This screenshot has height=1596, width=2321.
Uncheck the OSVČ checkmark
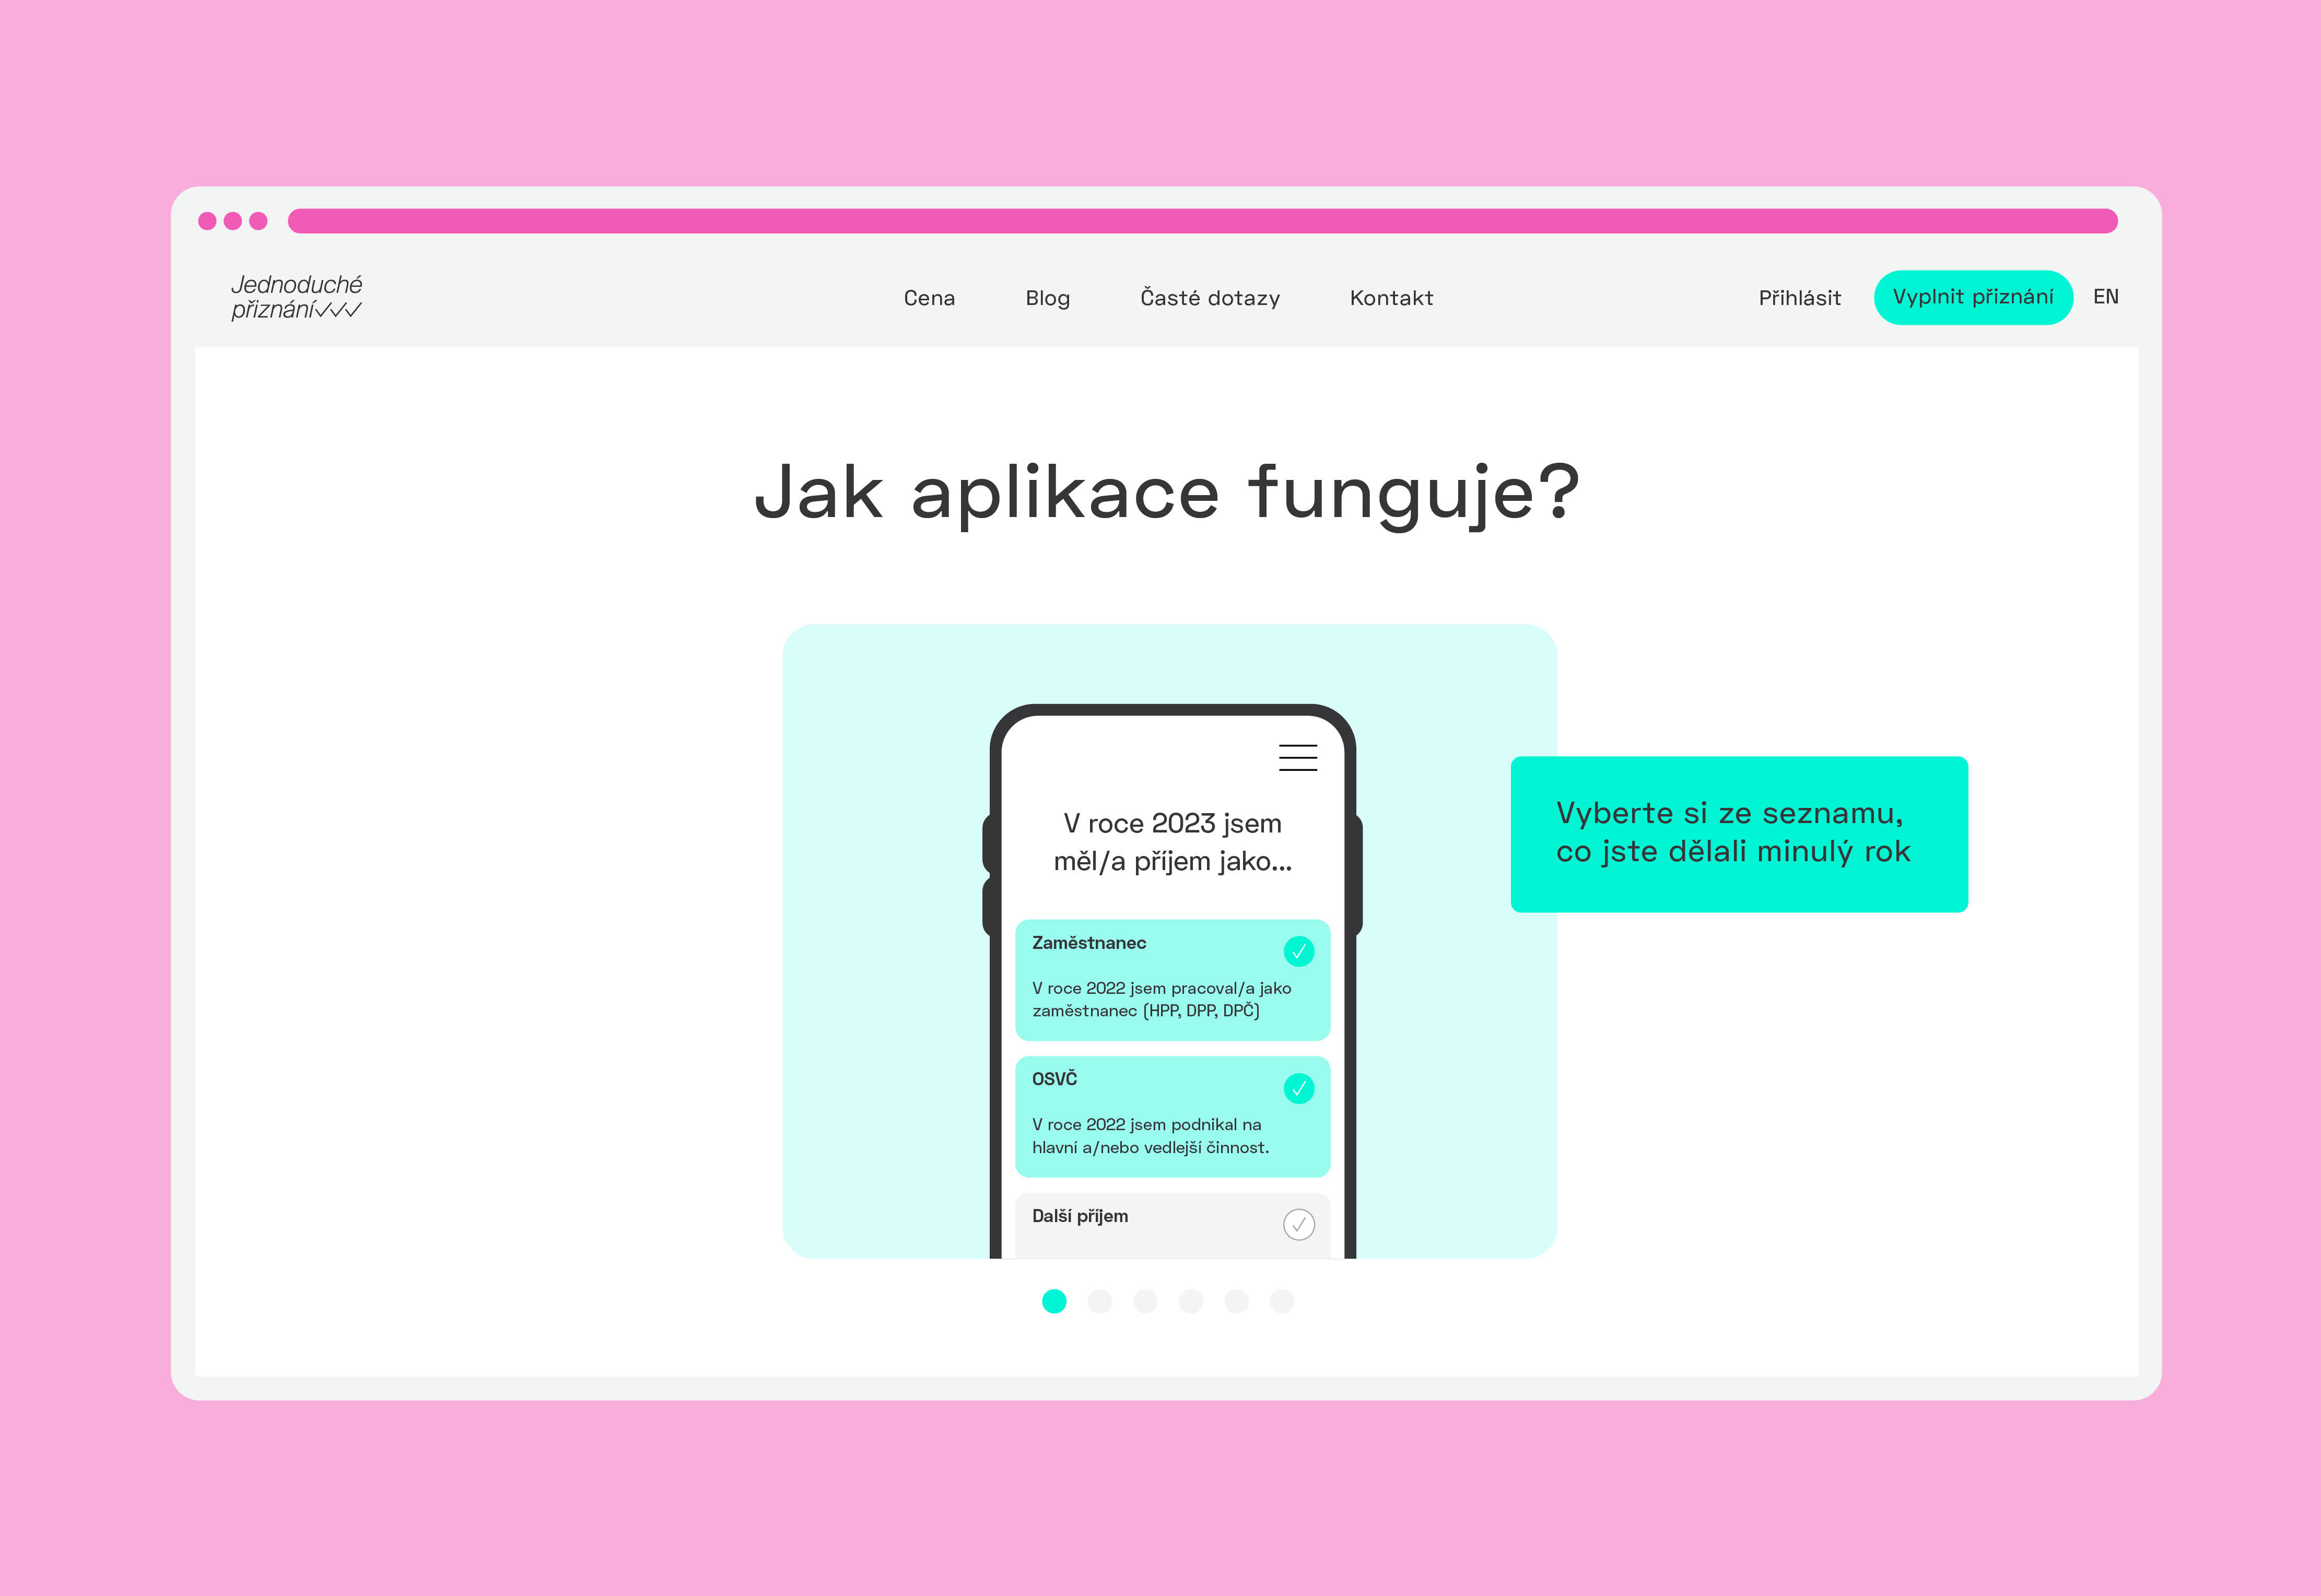tap(1298, 1088)
